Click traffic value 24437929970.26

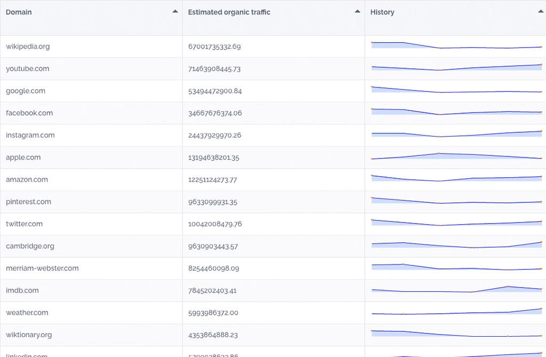click(214, 135)
